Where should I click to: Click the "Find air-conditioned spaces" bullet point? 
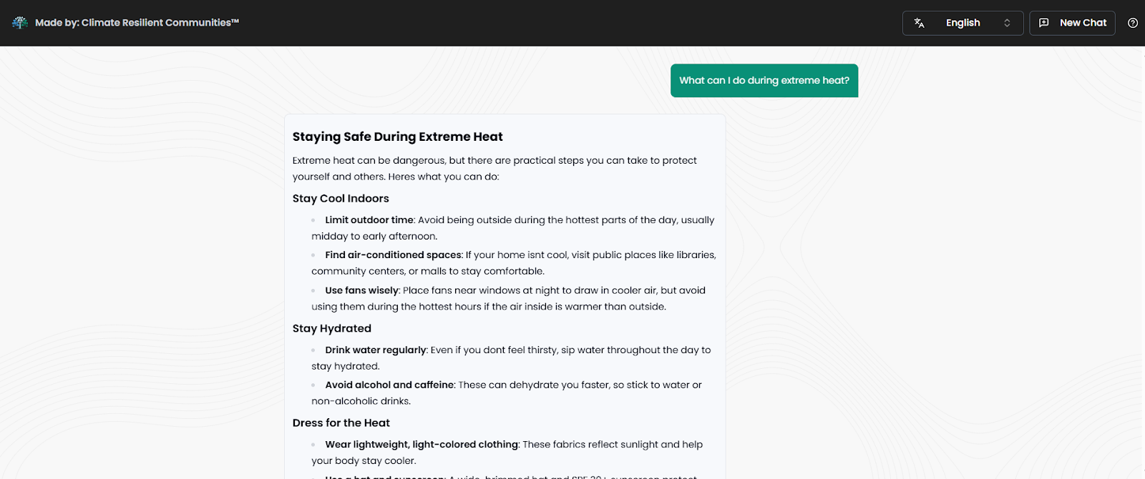[x=393, y=255]
